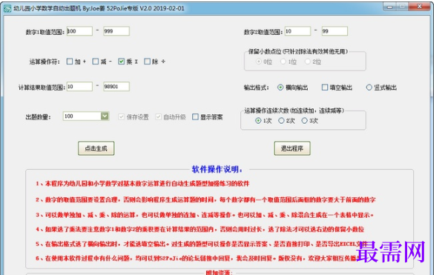Check the 填空输出 checkbox
This screenshot has width=439, height=275.
325,87
